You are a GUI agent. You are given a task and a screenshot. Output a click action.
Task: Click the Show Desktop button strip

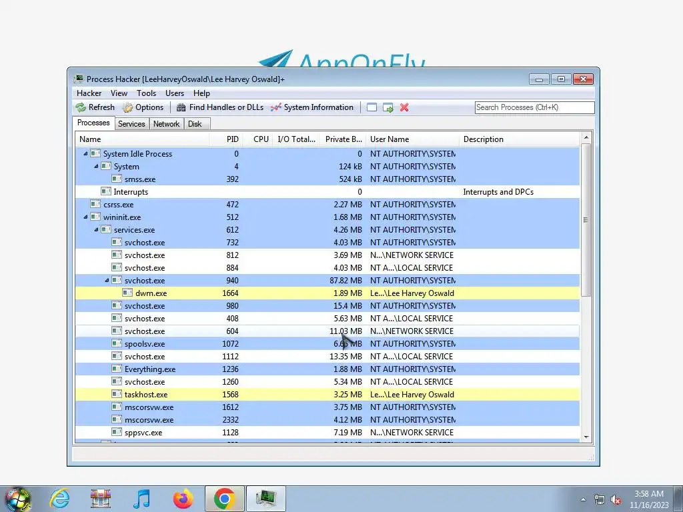(x=678, y=499)
